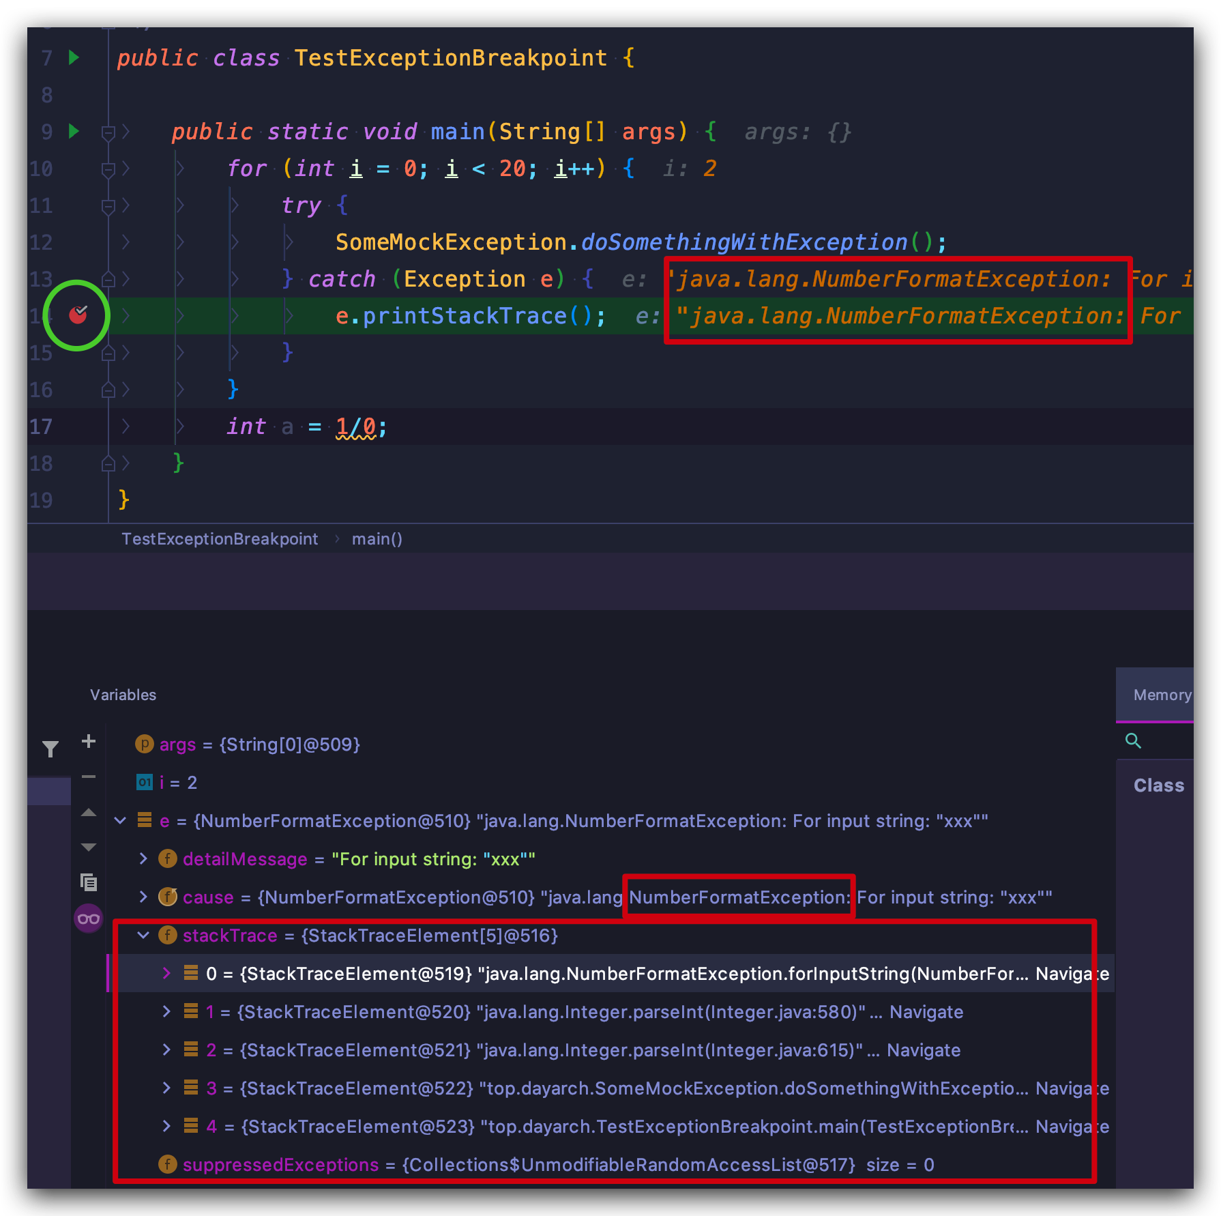The image size is (1221, 1216).
Task: Click the array element icon of index 2
Action: click(191, 1049)
